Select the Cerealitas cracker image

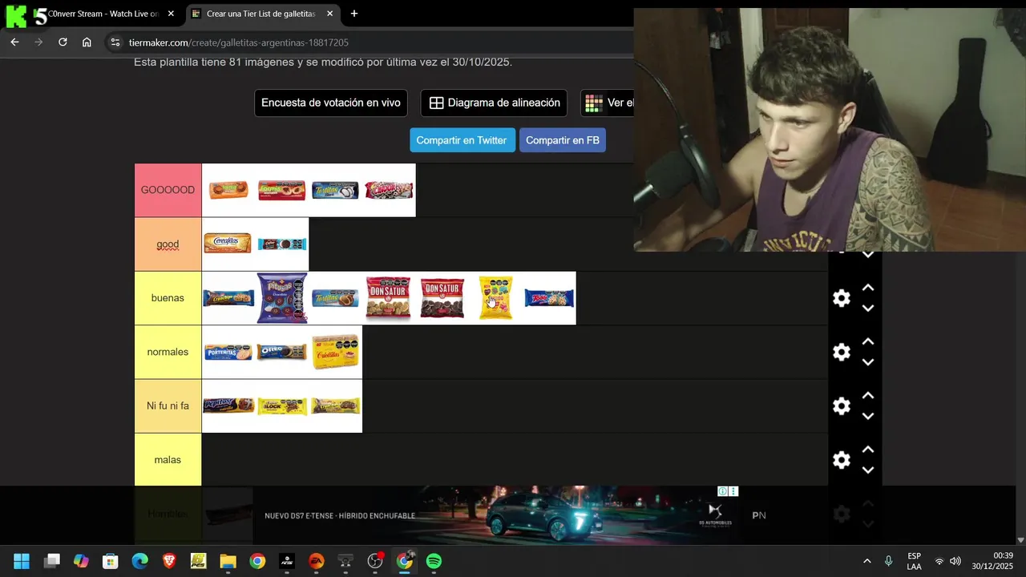228,244
